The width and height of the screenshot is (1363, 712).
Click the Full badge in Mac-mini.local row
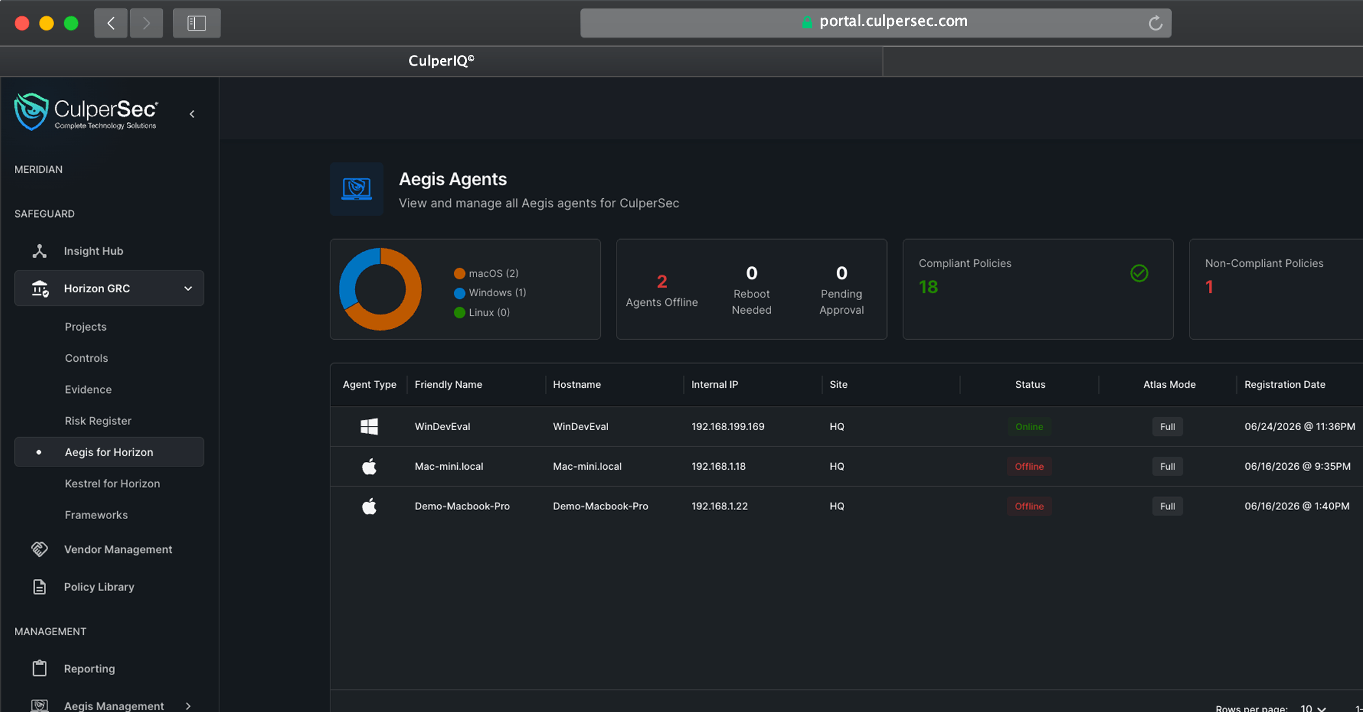[1168, 466]
